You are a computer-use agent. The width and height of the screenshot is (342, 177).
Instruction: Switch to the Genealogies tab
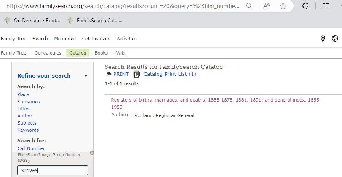tap(48, 53)
